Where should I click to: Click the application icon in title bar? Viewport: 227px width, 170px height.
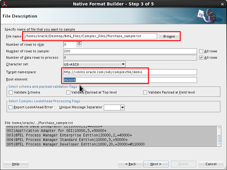pos(4,4)
